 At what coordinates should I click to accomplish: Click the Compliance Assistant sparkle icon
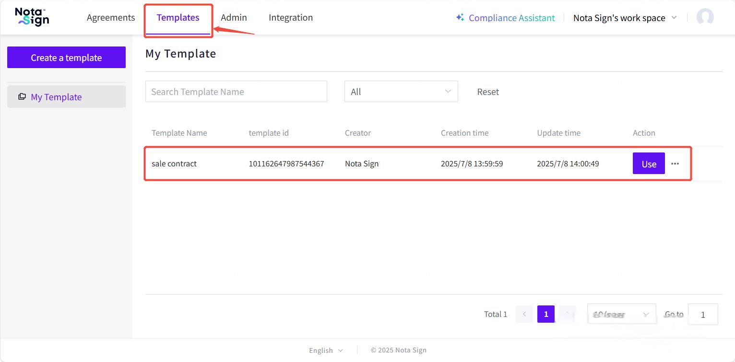coord(460,17)
